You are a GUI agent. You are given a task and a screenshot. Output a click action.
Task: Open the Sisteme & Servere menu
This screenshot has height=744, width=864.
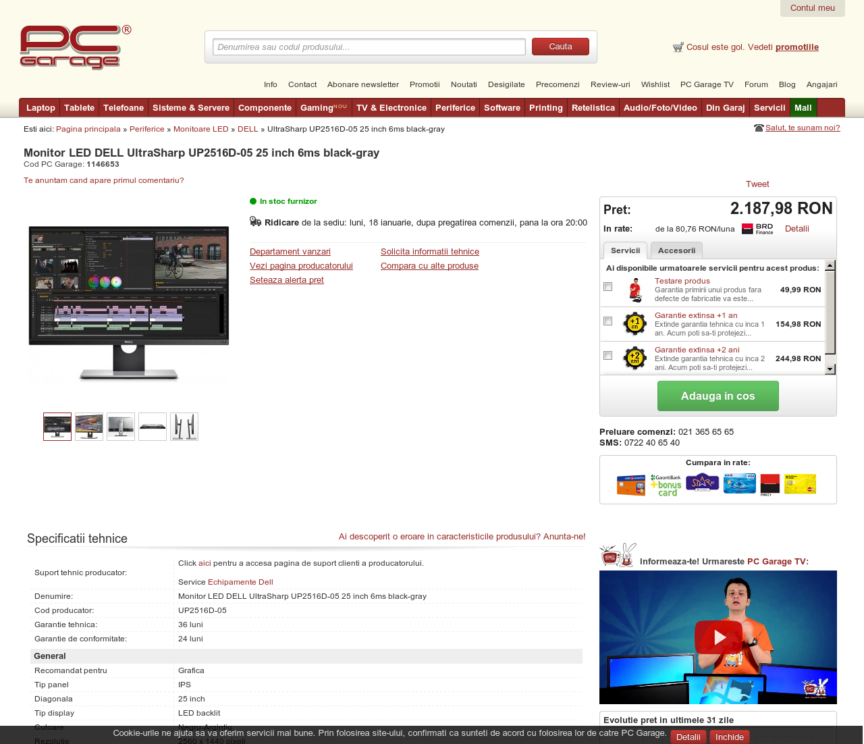click(191, 108)
